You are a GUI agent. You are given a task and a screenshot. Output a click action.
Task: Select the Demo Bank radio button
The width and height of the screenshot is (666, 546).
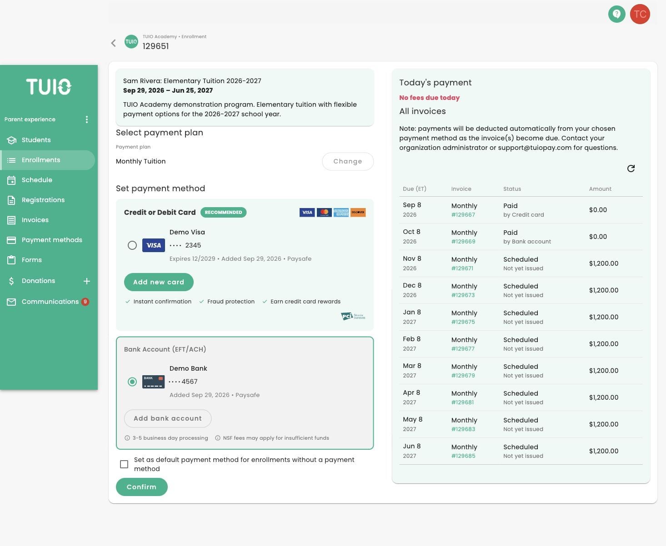click(132, 382)
